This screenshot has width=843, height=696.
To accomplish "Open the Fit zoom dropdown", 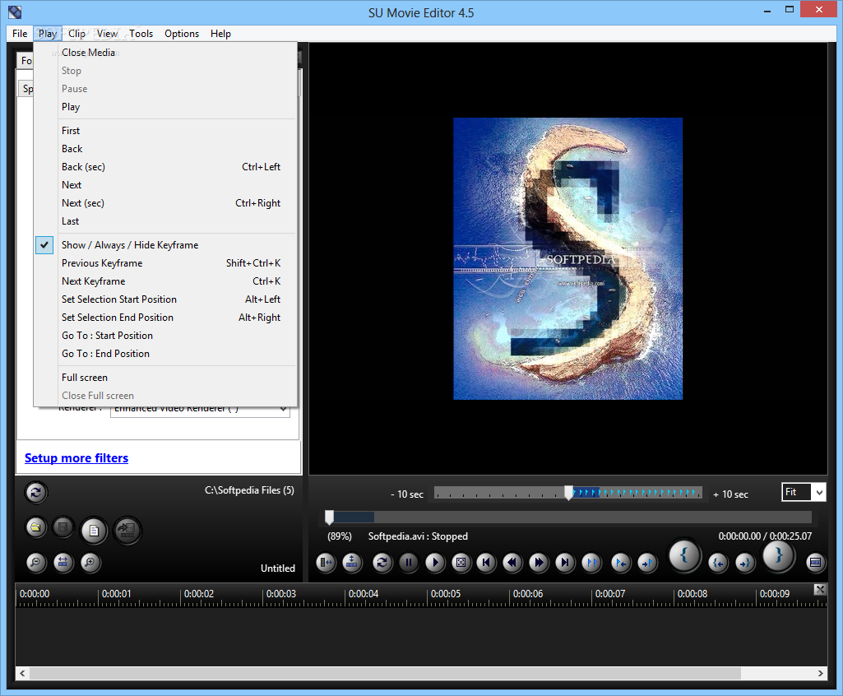I will click(819, 492).
